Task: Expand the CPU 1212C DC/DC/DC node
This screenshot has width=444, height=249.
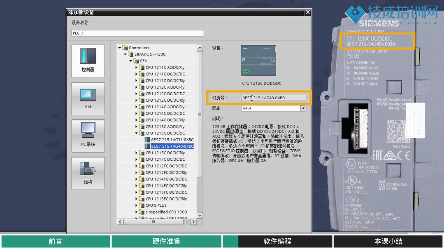Action: click(x=136, y=94)
